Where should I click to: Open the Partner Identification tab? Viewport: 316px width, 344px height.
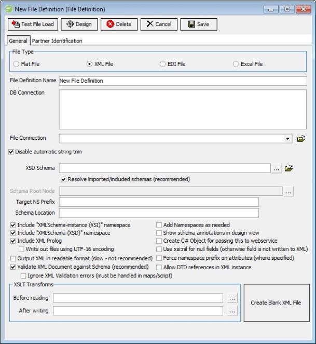(x=57, y=41)
